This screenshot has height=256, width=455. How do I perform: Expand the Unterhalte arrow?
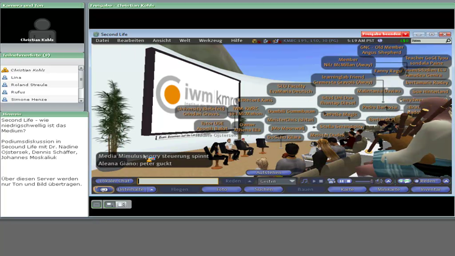(x=152, y=189)
